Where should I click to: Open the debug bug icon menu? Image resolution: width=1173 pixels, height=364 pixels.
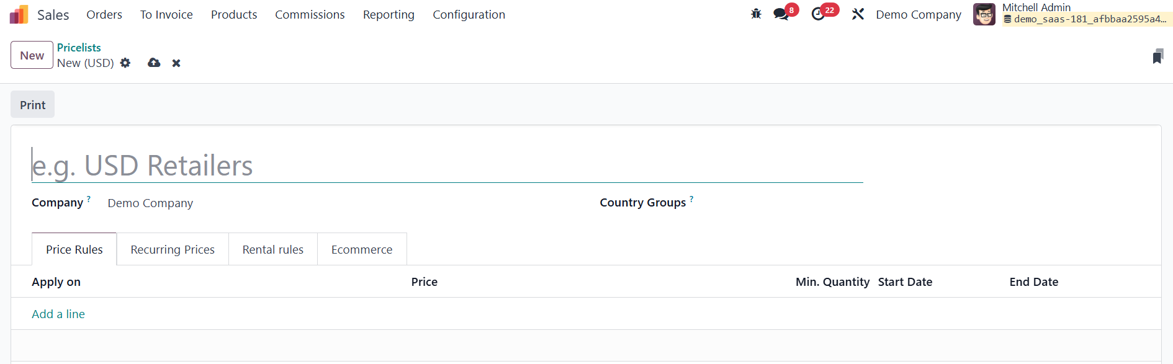[x=756, y=14]
